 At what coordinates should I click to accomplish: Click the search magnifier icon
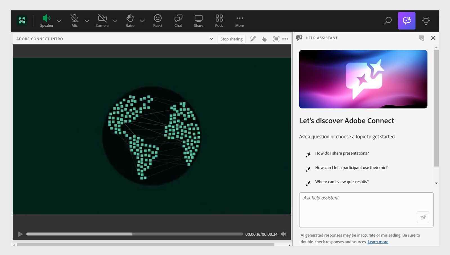[x=388, y=21]
